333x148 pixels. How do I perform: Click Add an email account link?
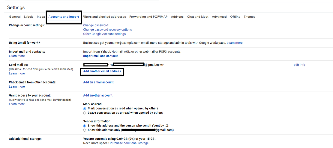point(98,82)
